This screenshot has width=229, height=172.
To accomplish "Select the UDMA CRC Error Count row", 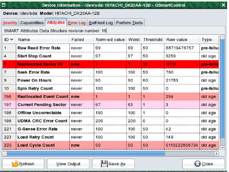I will [110, 121].
